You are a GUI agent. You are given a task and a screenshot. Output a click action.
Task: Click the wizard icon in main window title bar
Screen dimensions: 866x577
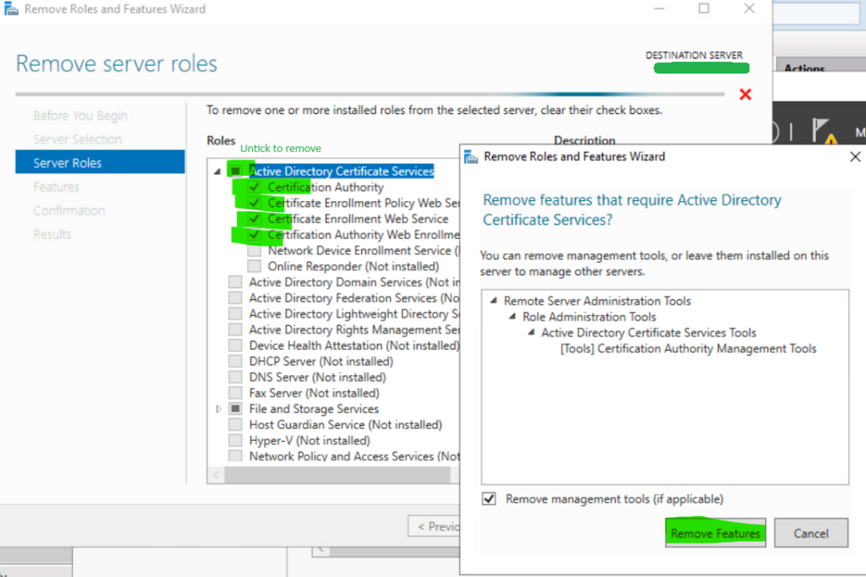[12, 9]
